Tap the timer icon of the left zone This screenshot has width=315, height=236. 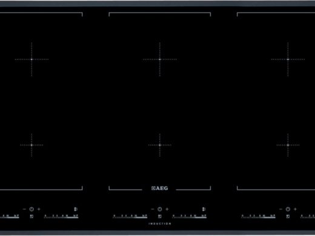tap(31, 209)
